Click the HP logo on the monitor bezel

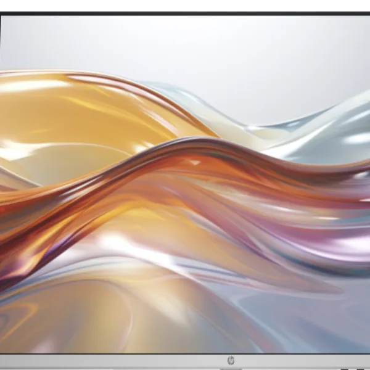point(231,361)
